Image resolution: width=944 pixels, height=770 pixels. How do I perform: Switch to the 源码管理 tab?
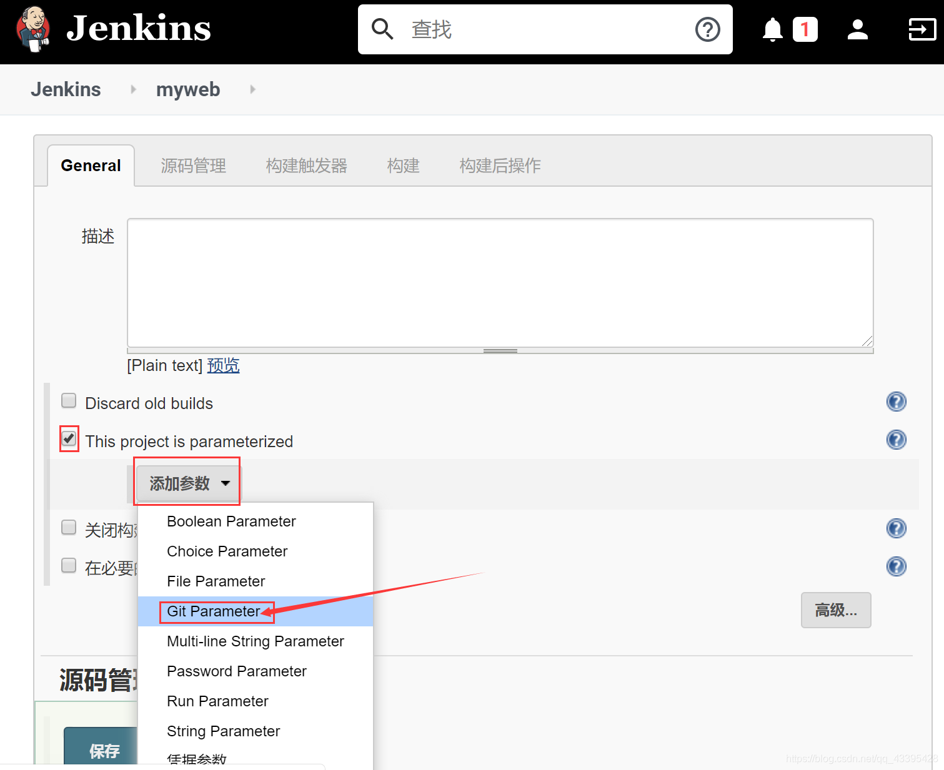194,165
